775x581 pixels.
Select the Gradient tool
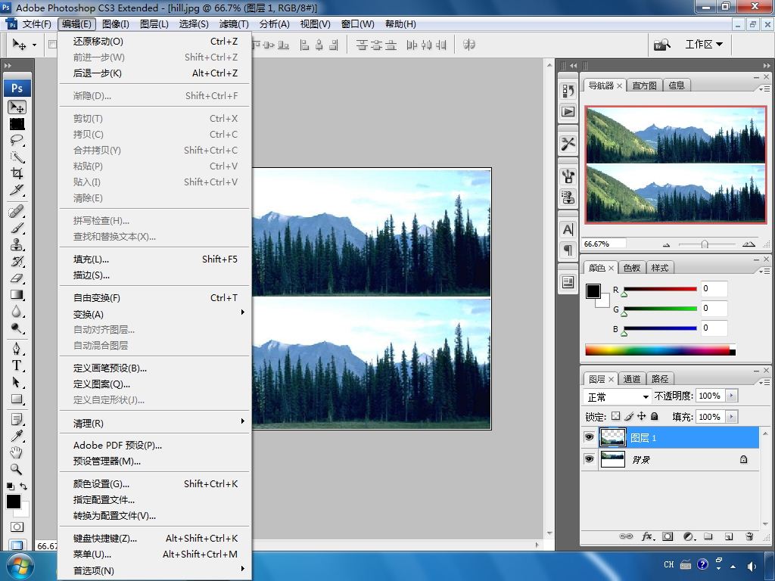pos(17,295)
